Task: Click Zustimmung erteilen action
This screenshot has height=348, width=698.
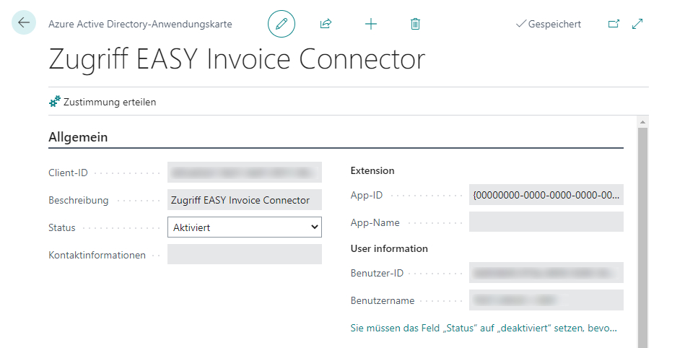Action: click(102, 102)
